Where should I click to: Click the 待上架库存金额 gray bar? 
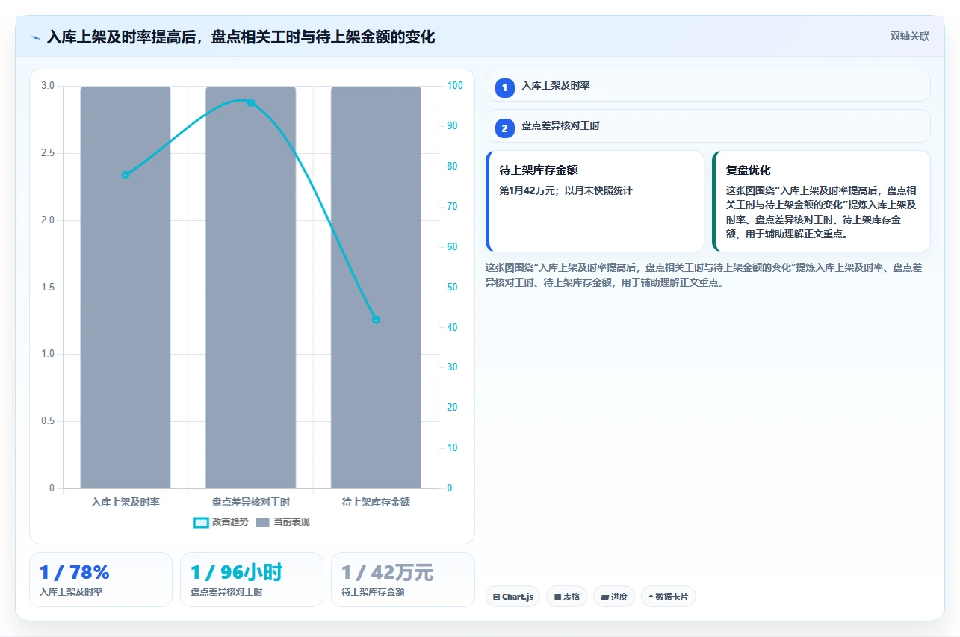pyautogui.click(x=376, y=288)
